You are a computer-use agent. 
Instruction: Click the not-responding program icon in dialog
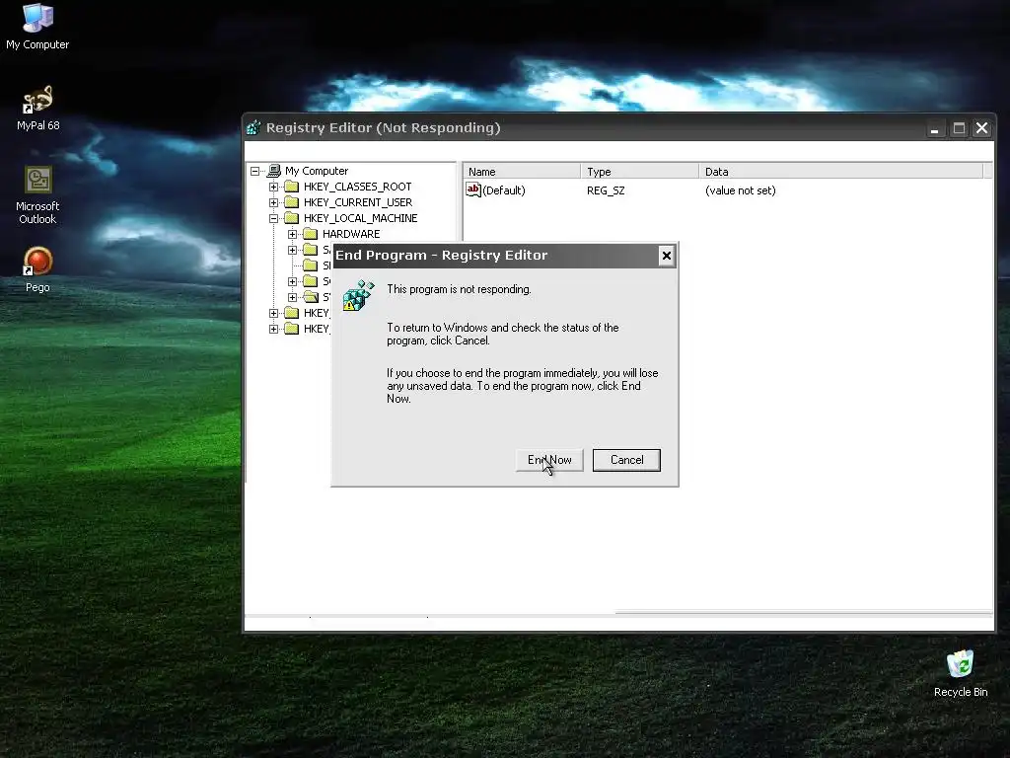[358, 295]
